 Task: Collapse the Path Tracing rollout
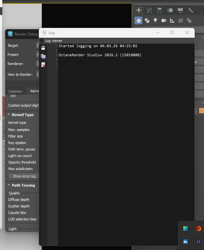point(9,185)
